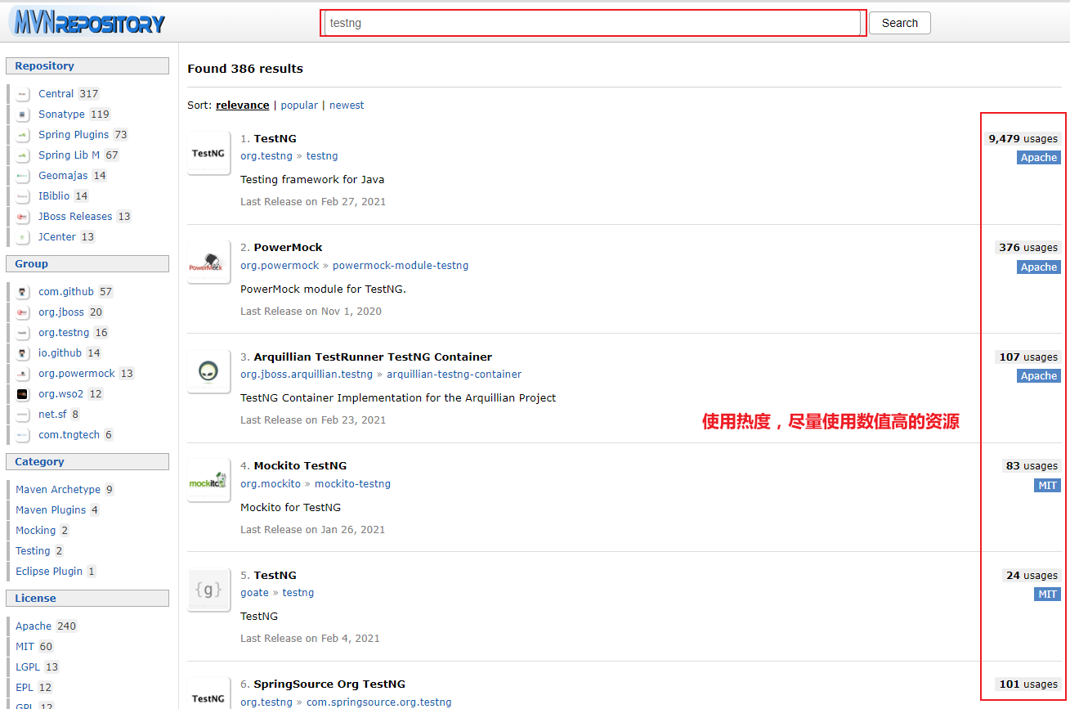Click the org.wso2 group icon

click(x=23, y=394)
